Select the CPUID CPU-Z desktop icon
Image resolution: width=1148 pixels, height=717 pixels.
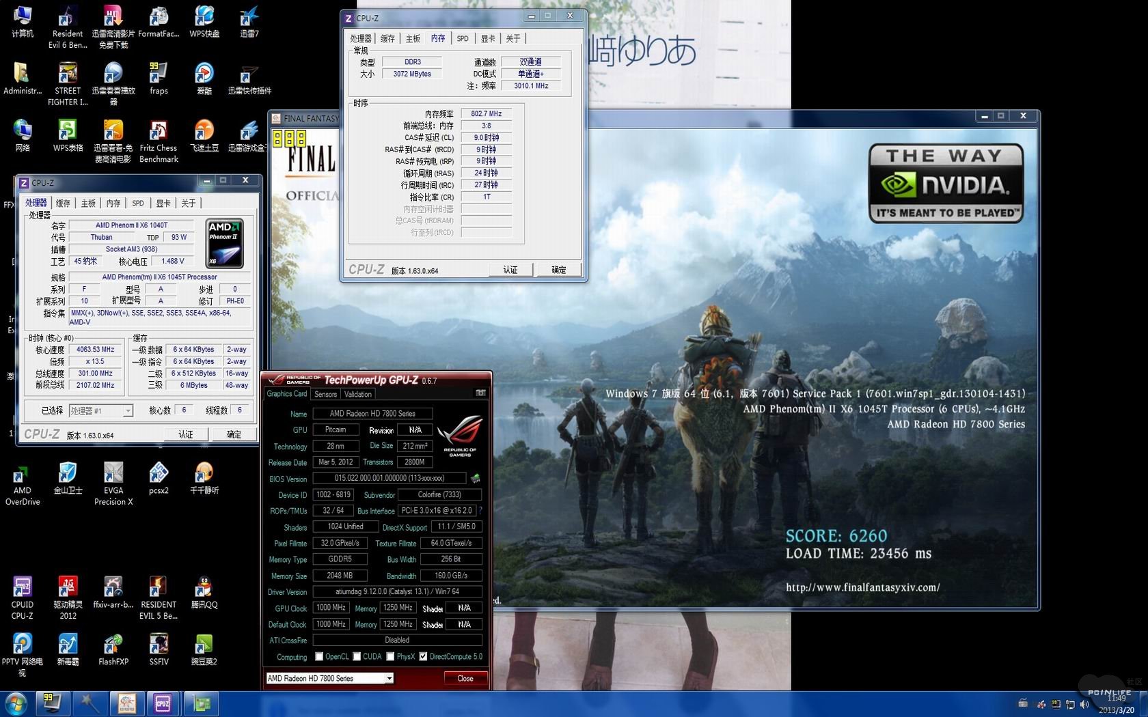[x=22, y=598]
